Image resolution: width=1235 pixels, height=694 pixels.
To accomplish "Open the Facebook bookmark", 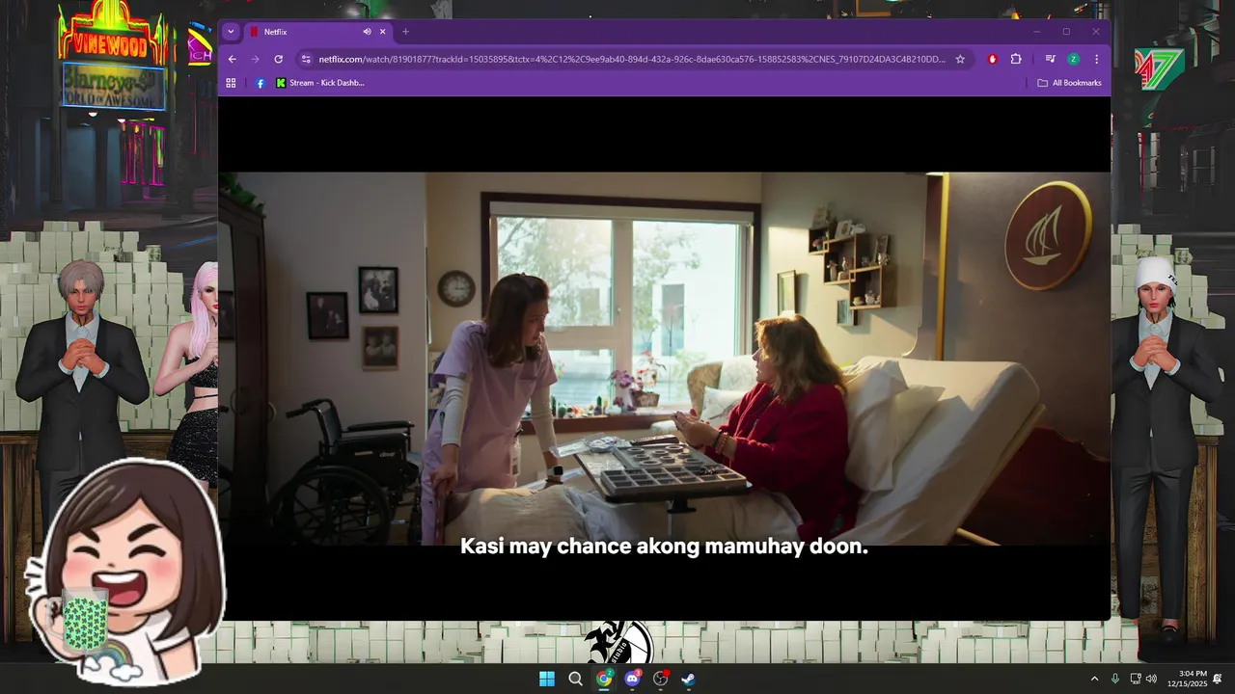I will click(x=261, y=83).
